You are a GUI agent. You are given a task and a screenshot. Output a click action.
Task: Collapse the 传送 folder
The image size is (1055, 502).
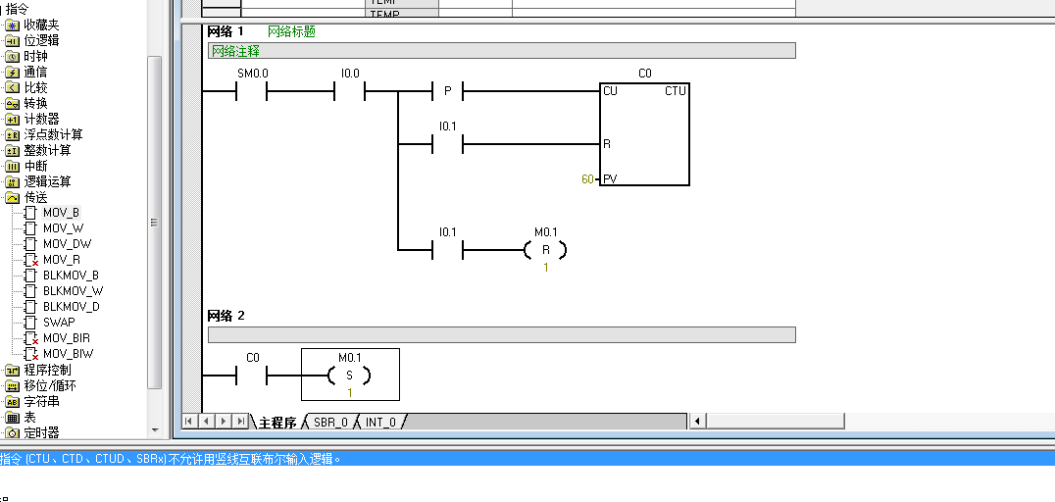click(x=13, y=197)
